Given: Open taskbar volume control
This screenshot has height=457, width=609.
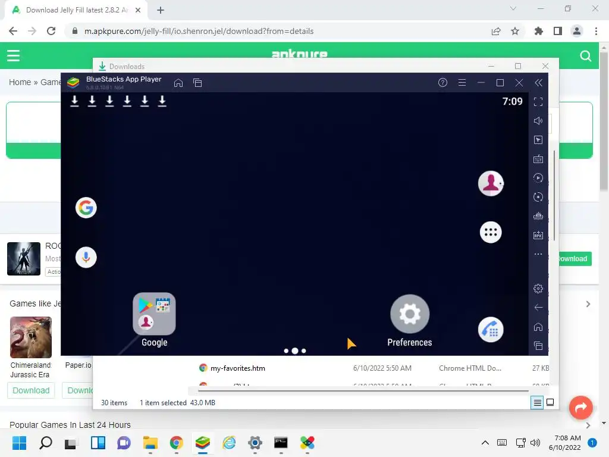Looking at the screenshot, I should [x=535, y=443].
